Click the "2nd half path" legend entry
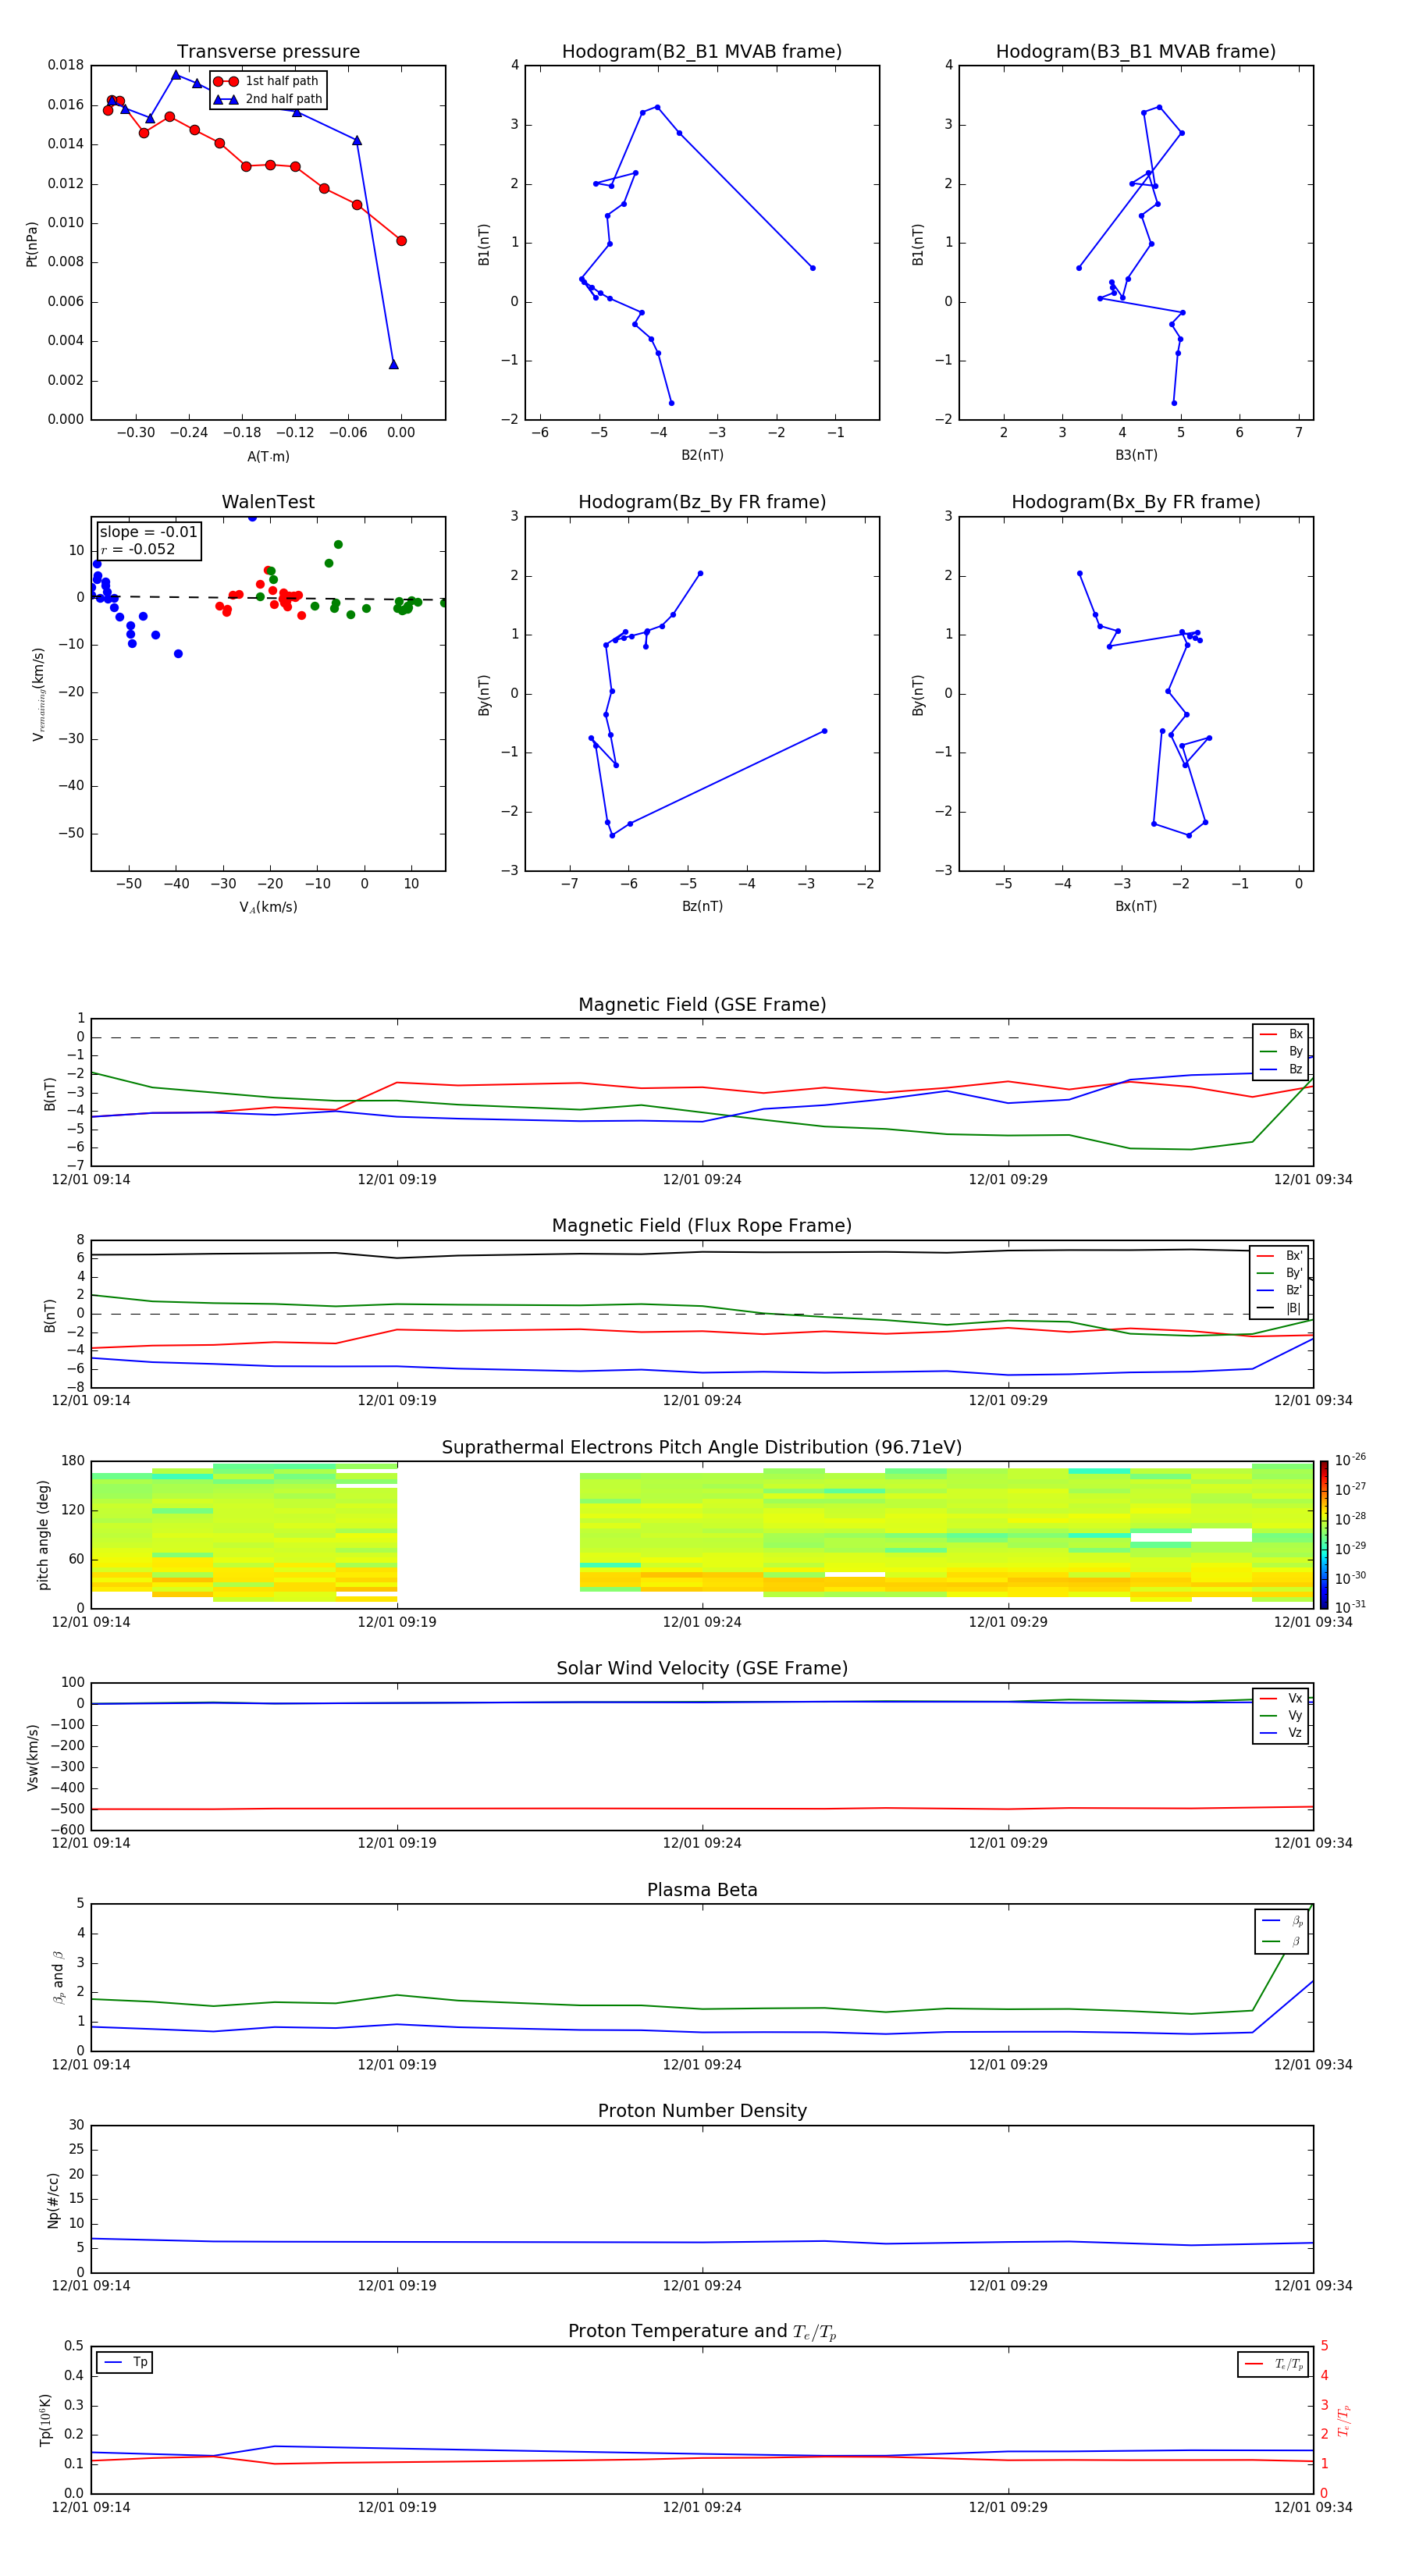 268,99
